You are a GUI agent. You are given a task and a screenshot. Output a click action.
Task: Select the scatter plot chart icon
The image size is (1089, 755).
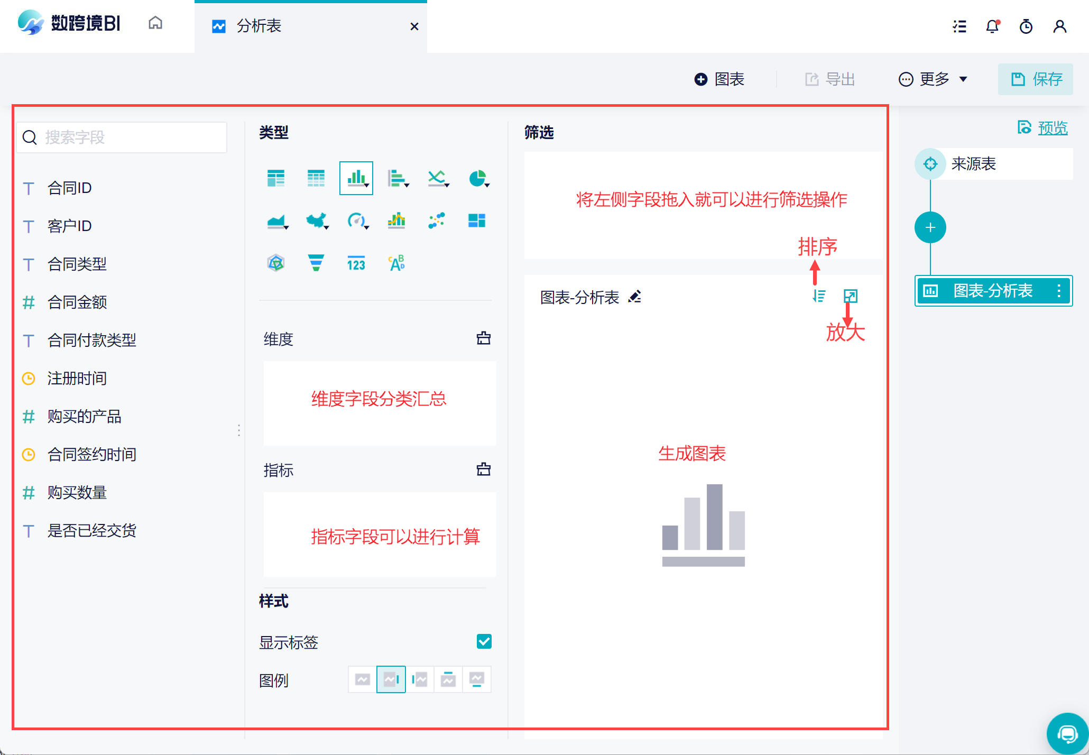(x=436, y=220)
